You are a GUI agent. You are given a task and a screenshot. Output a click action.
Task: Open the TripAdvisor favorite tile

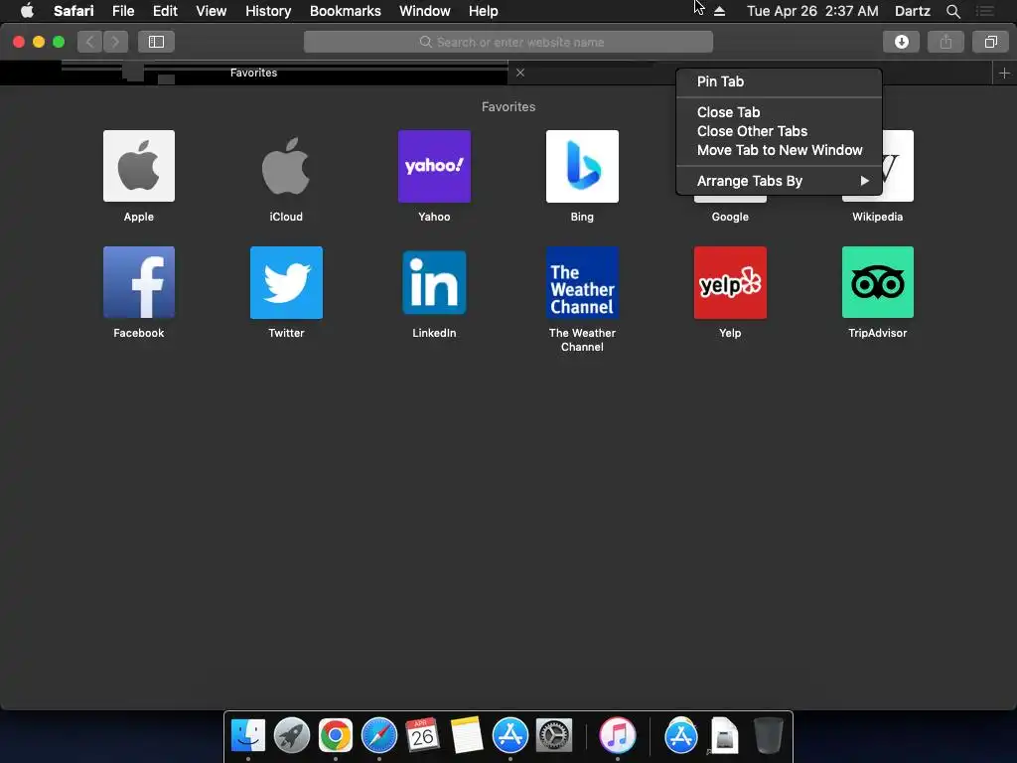(878, 282)
